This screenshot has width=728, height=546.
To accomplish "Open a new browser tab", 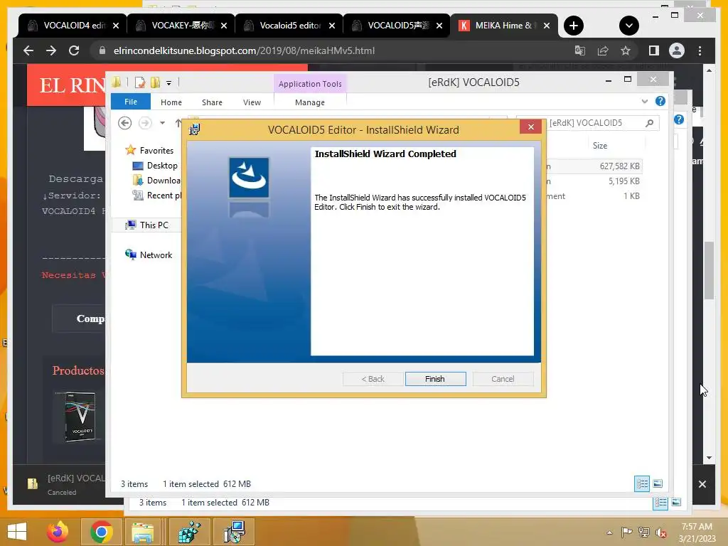I will (x=574, y=26).
